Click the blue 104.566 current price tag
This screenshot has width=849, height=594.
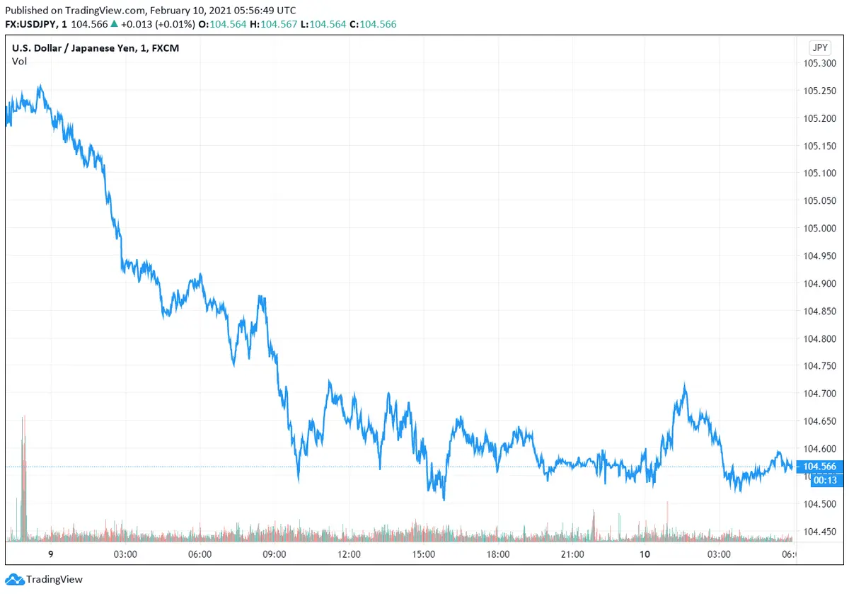pyautogui.click(x=819, y=467)
